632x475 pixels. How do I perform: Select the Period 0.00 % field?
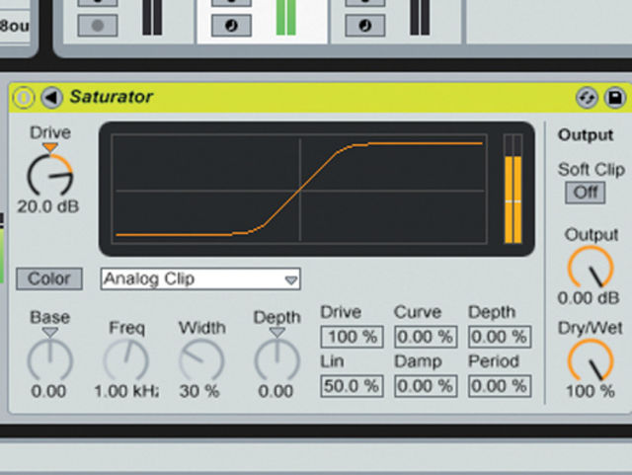[x=500, y=386]
